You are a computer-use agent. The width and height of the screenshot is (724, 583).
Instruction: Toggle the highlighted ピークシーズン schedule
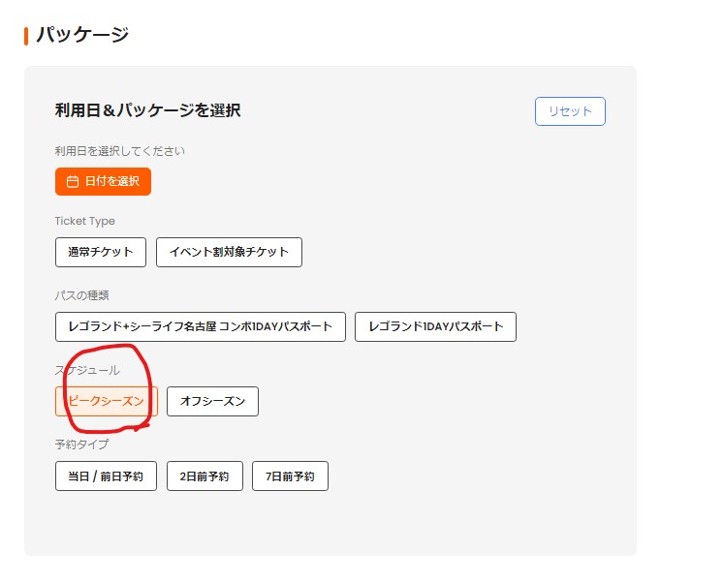click(107, 401)
